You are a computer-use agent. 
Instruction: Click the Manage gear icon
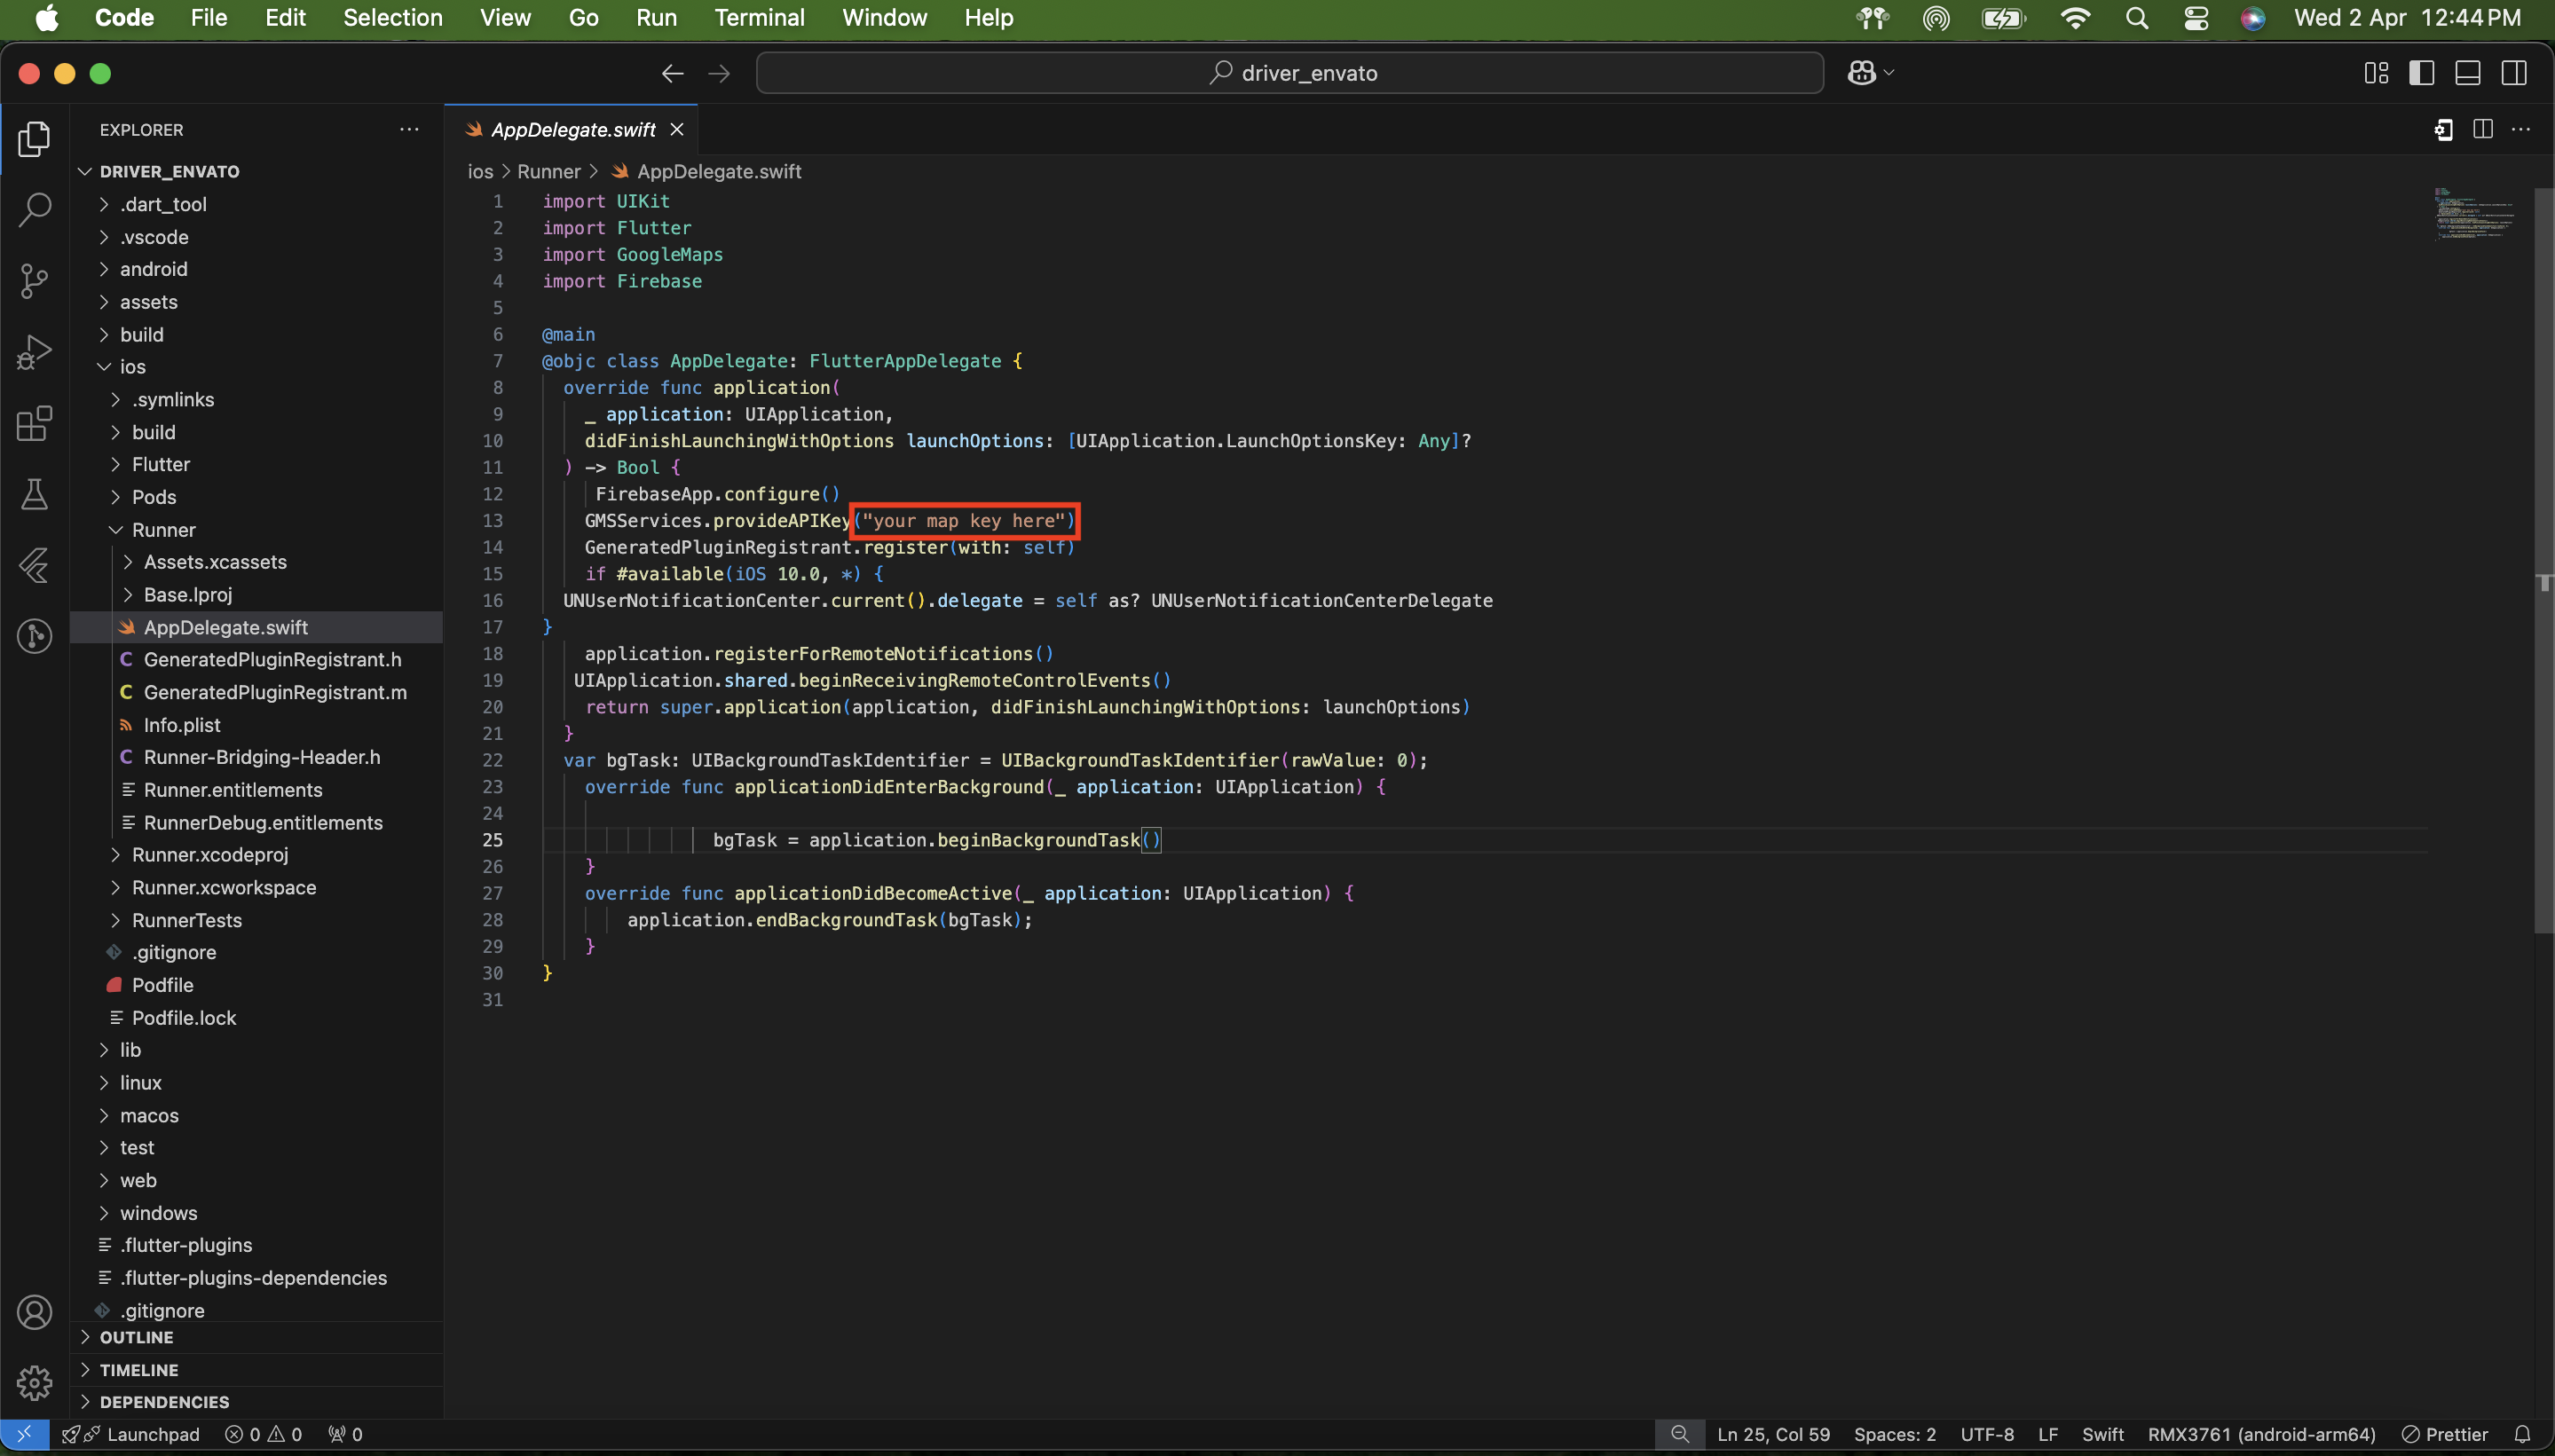(35, 1383)
